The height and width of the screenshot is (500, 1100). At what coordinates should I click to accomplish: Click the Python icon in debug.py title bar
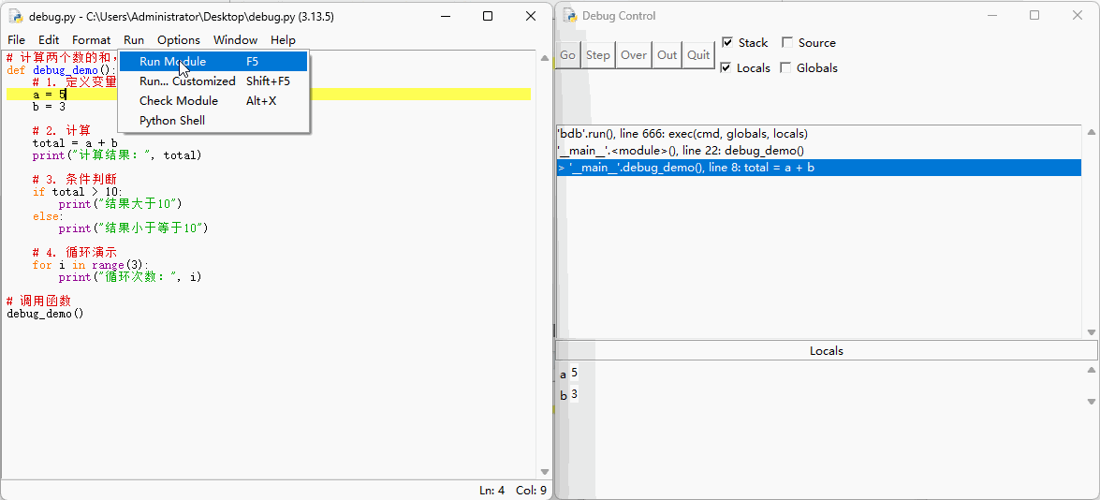(x=16, y=17)
